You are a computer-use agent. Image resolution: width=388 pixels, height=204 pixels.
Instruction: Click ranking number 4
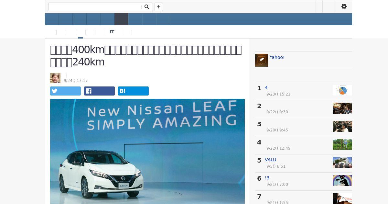coord(259,142)
